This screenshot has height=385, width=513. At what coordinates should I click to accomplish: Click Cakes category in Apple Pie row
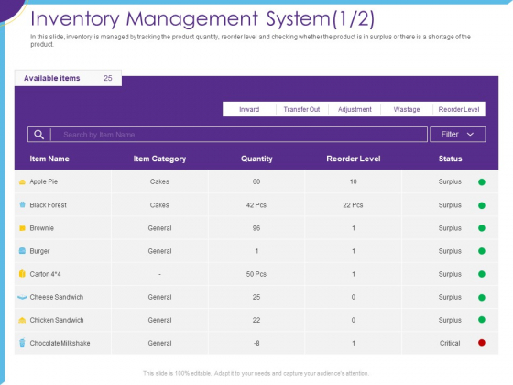pyautogui.click(x=159, y=181)
